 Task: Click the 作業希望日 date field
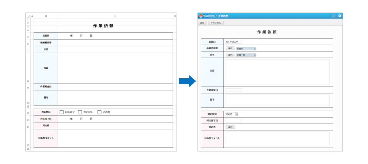[233, 90]
